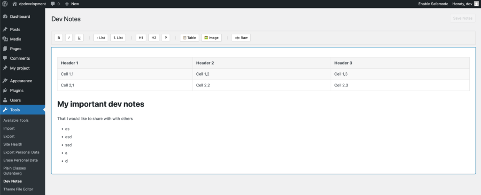Click the Save Notes button
The width and height of the screenshot is (481, 195).
point(463,18)
